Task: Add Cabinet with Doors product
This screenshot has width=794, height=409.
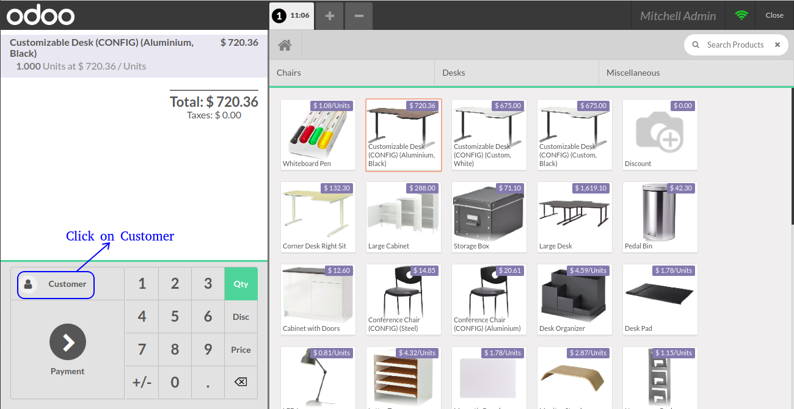Action: coord(318,300)
